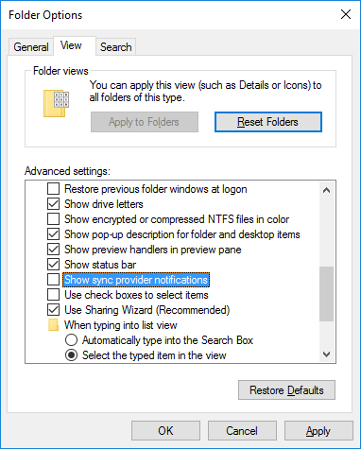The image size is (361, 449).
Task: Disable Use Sharing Wizard (Recommended)
Action: (53, 310)
